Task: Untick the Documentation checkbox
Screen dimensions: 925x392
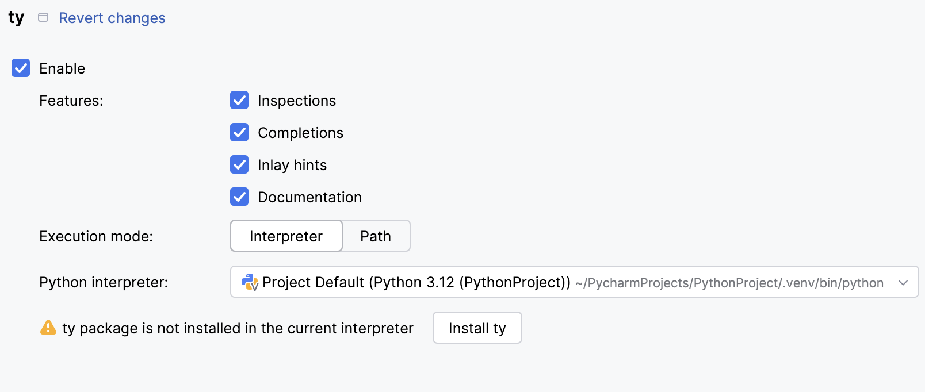Action: click(x=239, y=197)
